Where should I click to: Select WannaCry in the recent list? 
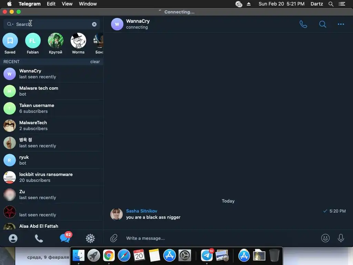(52, 74)
